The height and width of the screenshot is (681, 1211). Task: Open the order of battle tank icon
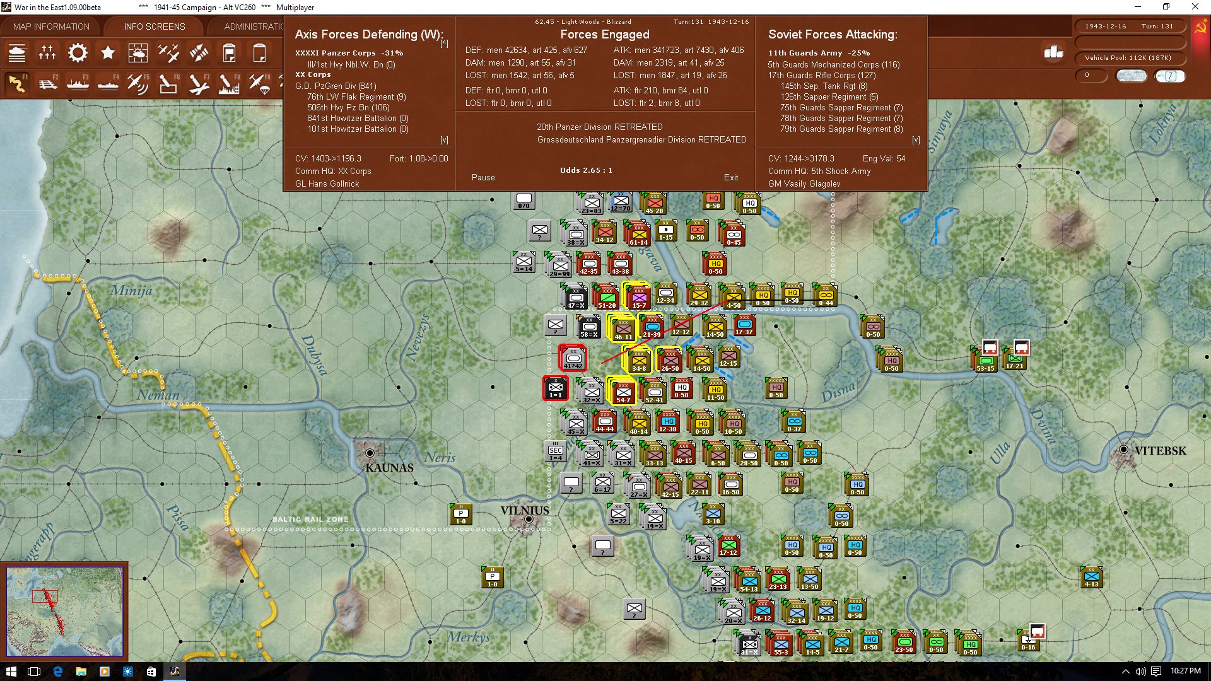[17, 53]
